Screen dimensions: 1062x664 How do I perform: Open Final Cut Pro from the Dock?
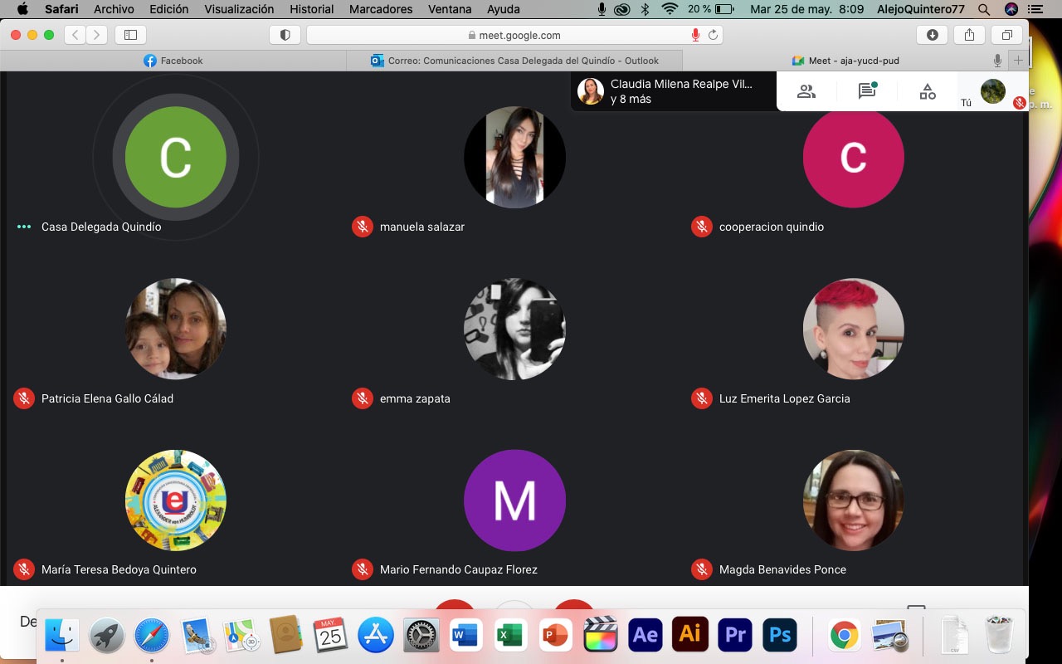[600, 636]
